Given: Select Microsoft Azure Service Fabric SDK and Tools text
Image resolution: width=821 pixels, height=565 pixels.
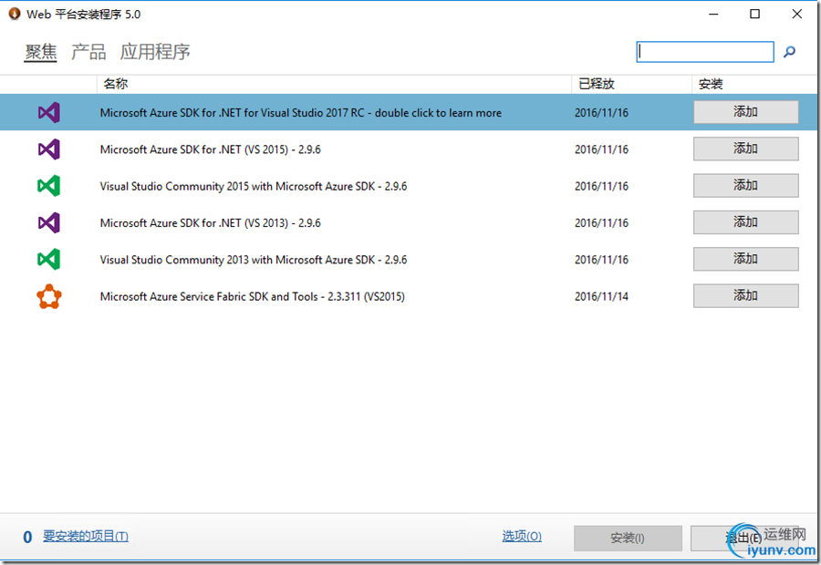Looking at the screenshot, I should 253,297.
